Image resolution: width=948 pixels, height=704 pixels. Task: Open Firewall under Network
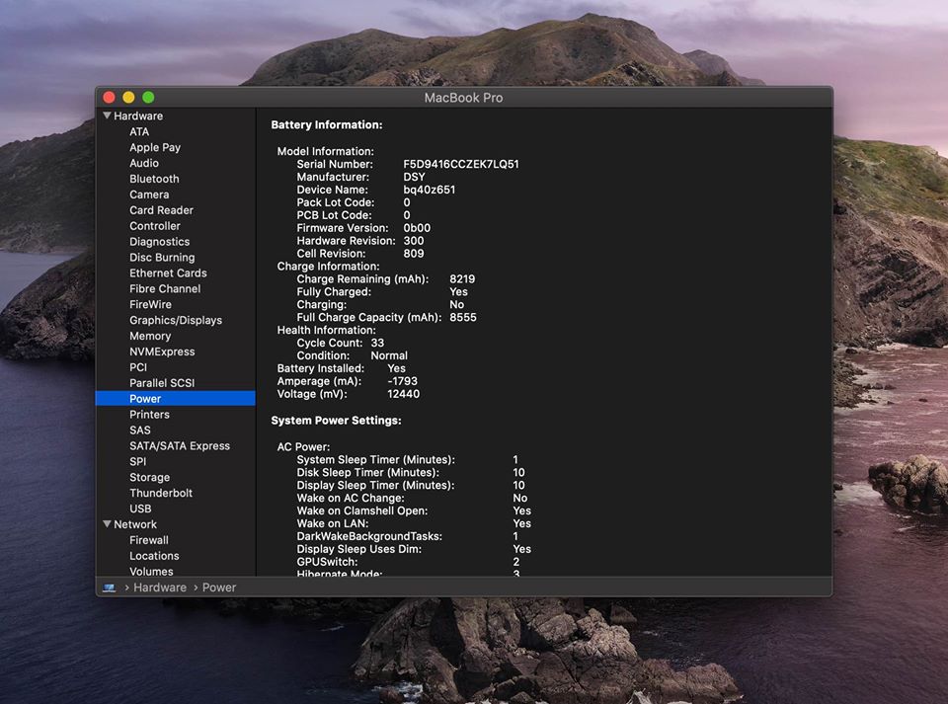click(149, 540)
